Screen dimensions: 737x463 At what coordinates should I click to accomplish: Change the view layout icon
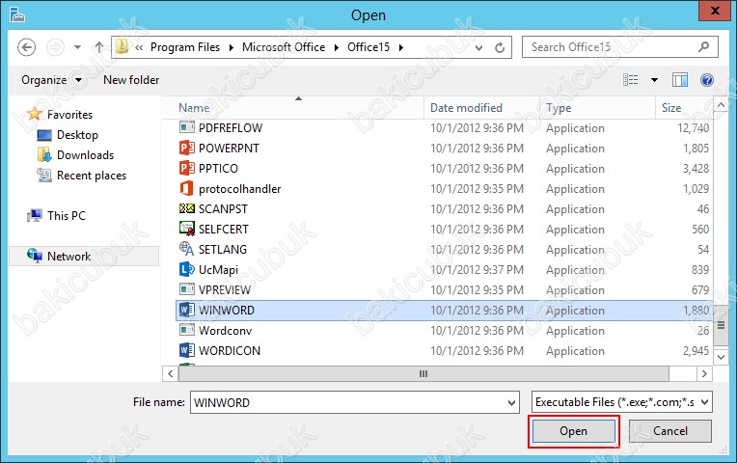(x=631, y=80)
